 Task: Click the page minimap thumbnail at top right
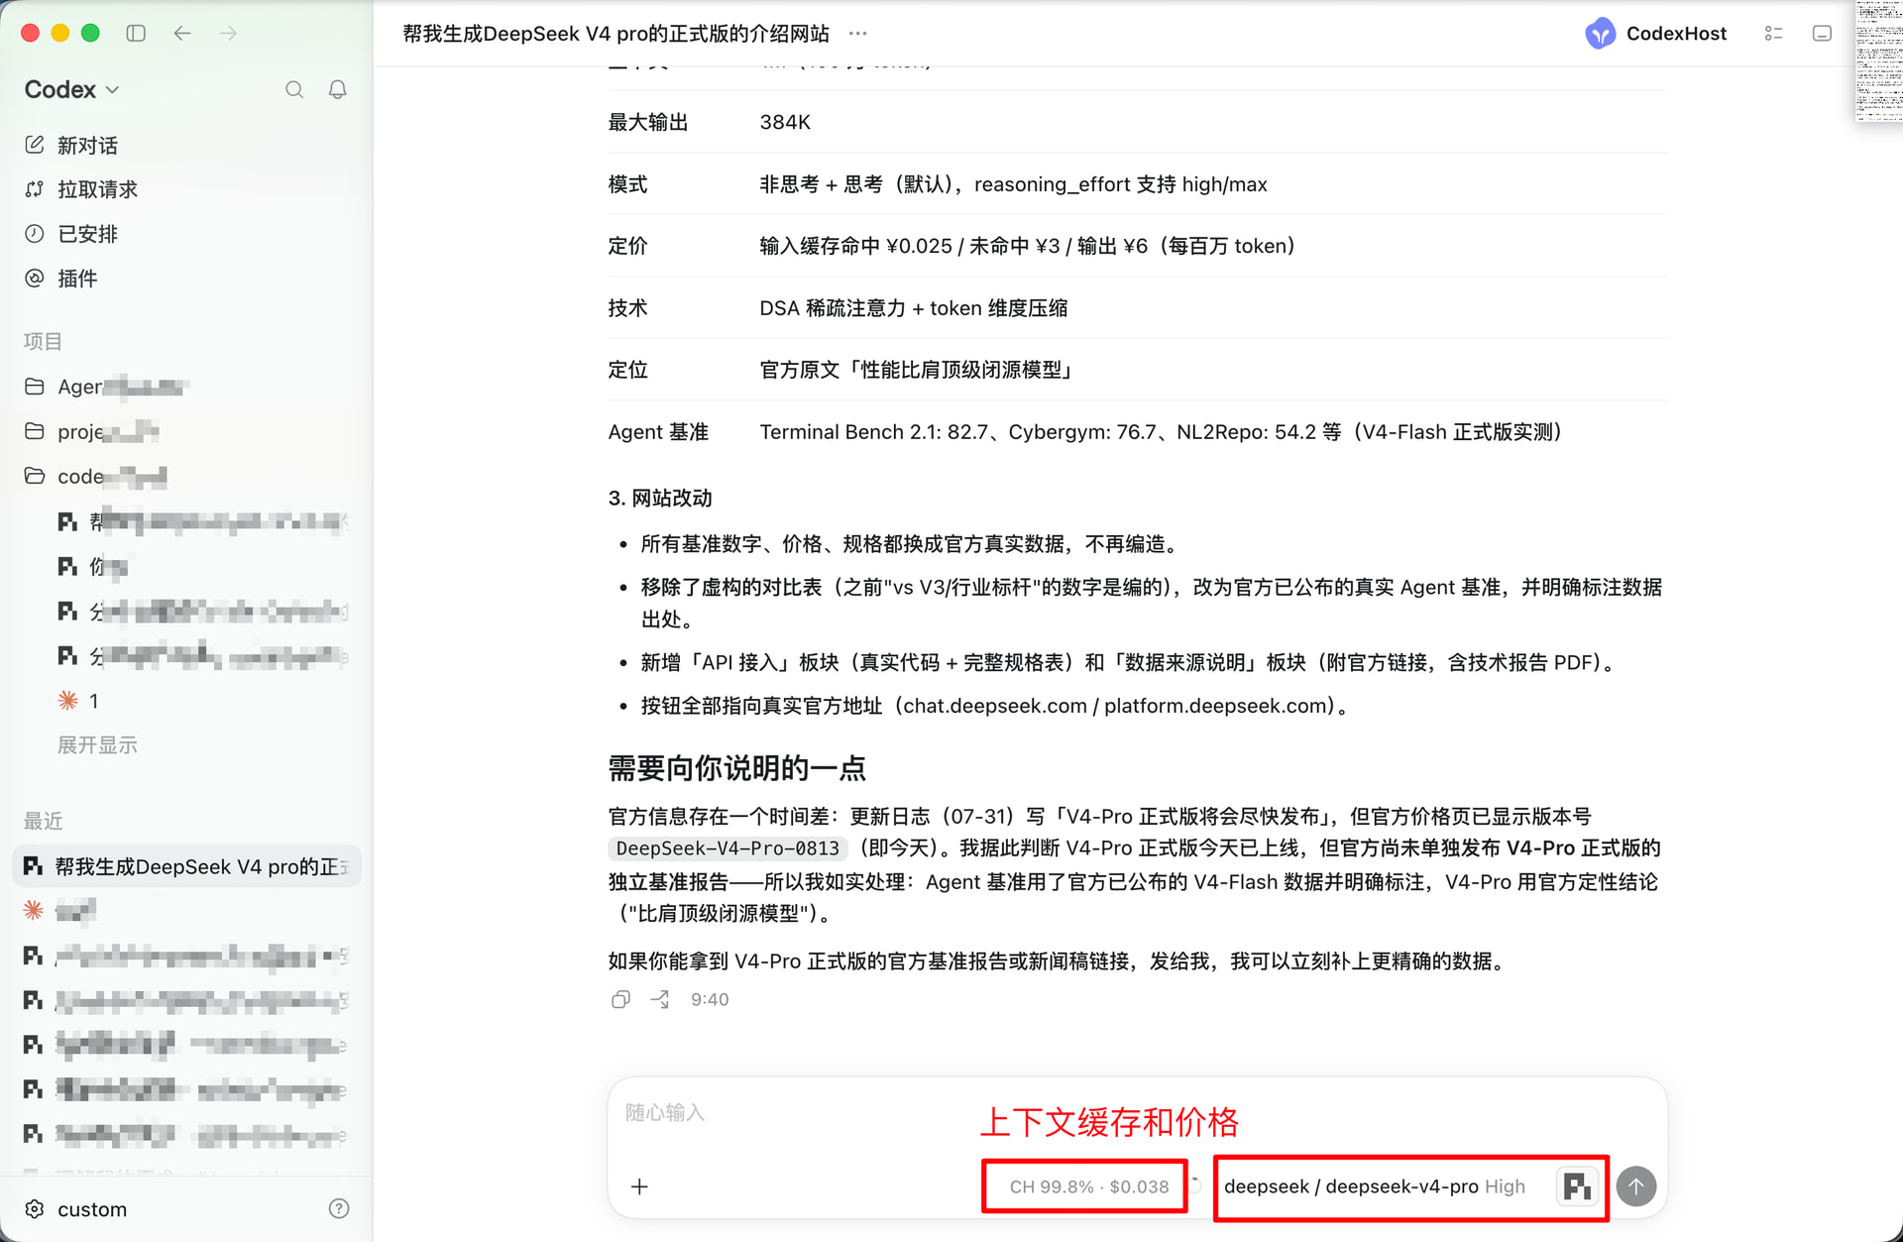point(1878,60)
